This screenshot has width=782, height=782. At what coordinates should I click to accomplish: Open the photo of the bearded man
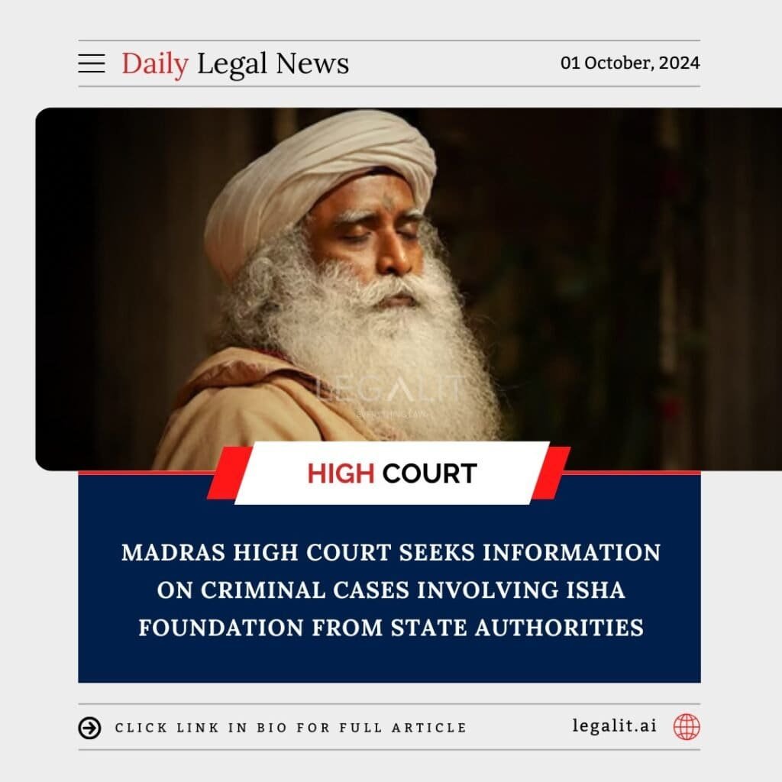[x=409, y=288]
